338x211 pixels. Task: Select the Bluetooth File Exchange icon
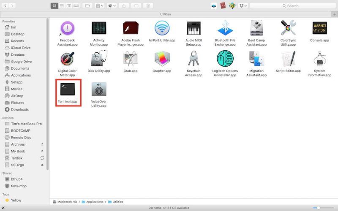pyautogui.click(x=225, y=29)
